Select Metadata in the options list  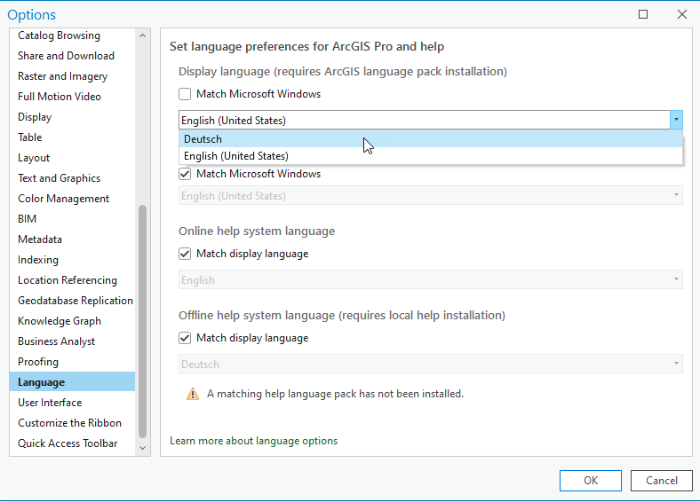72,239
